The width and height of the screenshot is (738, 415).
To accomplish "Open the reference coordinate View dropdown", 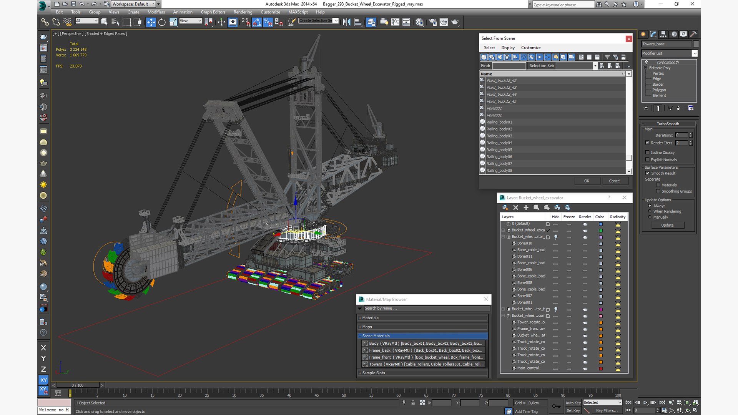I will (190, 21).
